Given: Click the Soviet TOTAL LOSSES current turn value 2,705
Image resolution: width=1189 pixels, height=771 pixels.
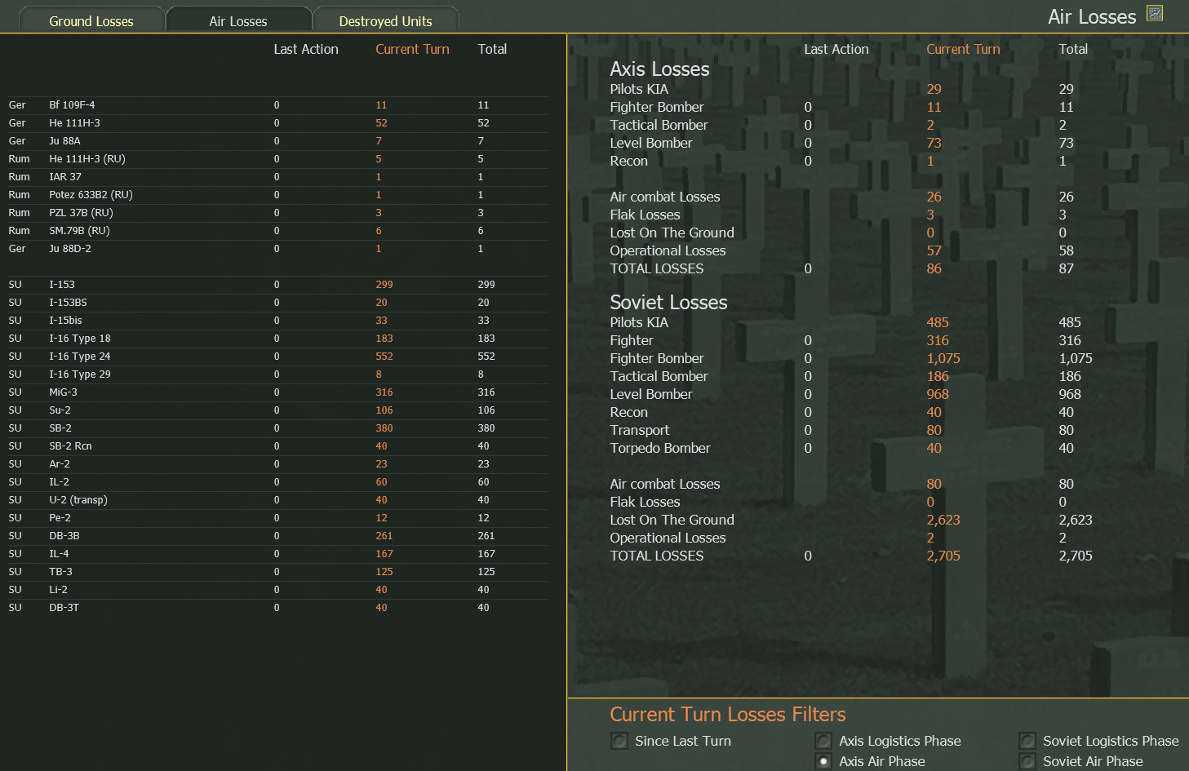Looking at the screenshot, I should [x=943, y=556].
